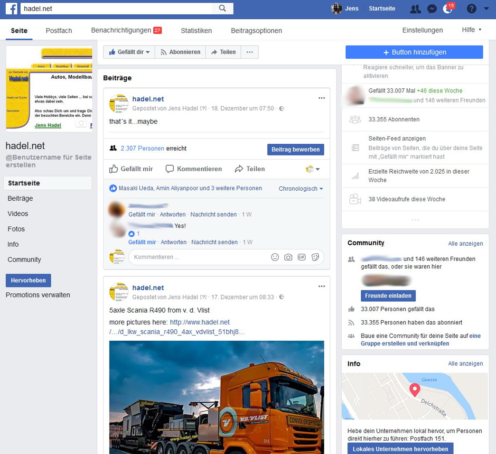This screenshot has width=496, height=454.
Task: Expand the Gefällt dir dropdown button
Action: (129, 52)
